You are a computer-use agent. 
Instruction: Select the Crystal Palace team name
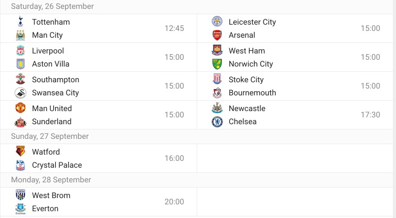(x=57, y=165)
